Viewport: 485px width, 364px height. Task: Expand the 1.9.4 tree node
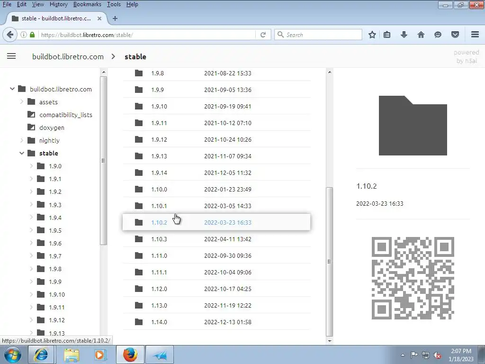click(31, 217)
